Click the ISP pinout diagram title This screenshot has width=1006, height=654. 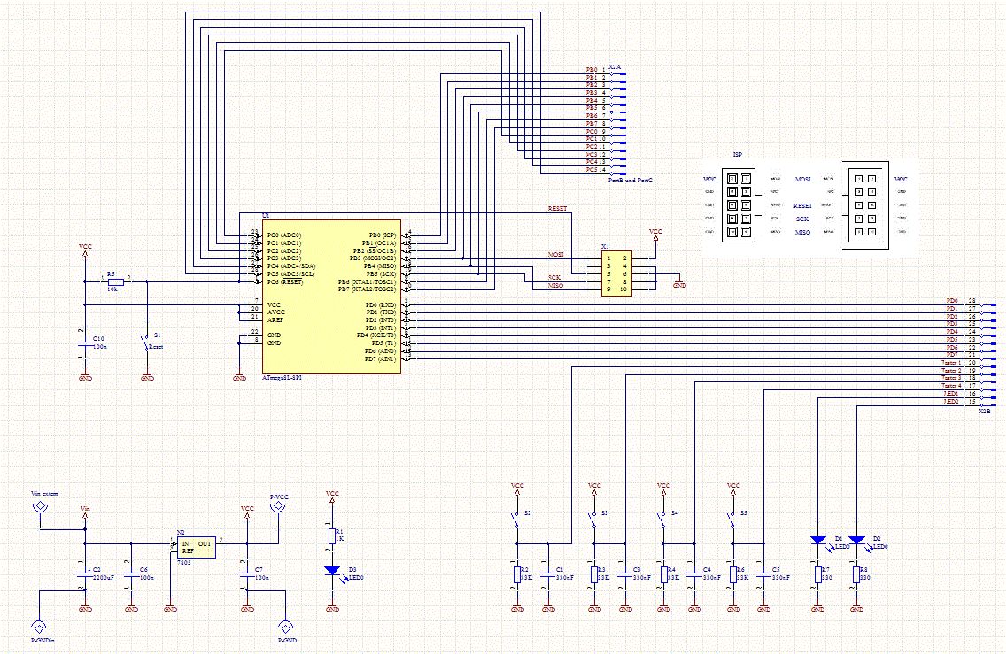pos(738,155)
